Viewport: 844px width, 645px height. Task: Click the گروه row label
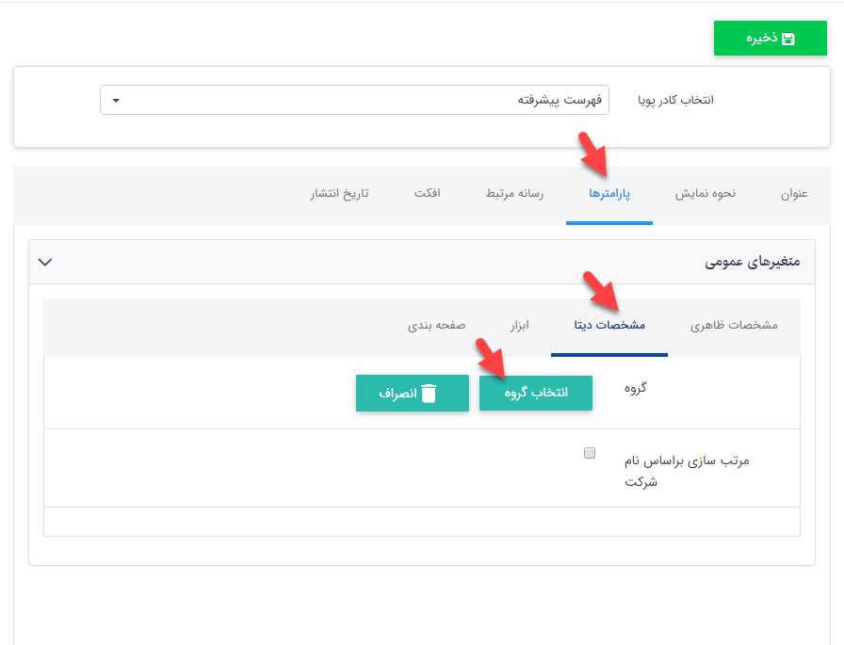click(637, 387)
